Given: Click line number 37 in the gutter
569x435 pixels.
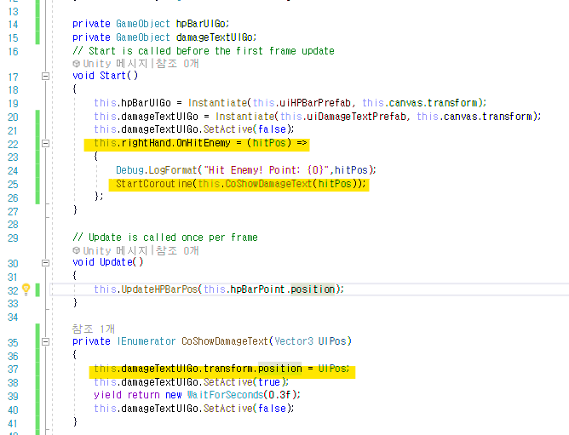Looking at the screenshot, I should click(13, 369).
